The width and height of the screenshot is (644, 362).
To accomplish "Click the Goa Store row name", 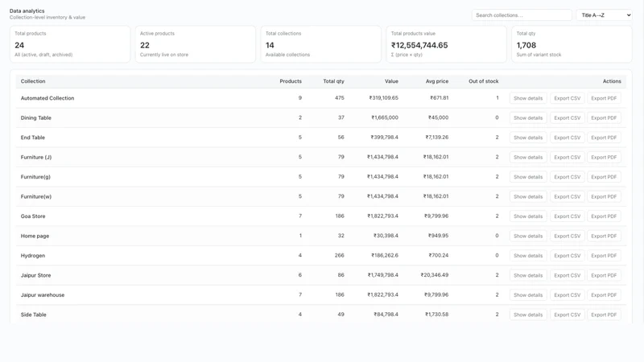I will [x=33, y=216].
